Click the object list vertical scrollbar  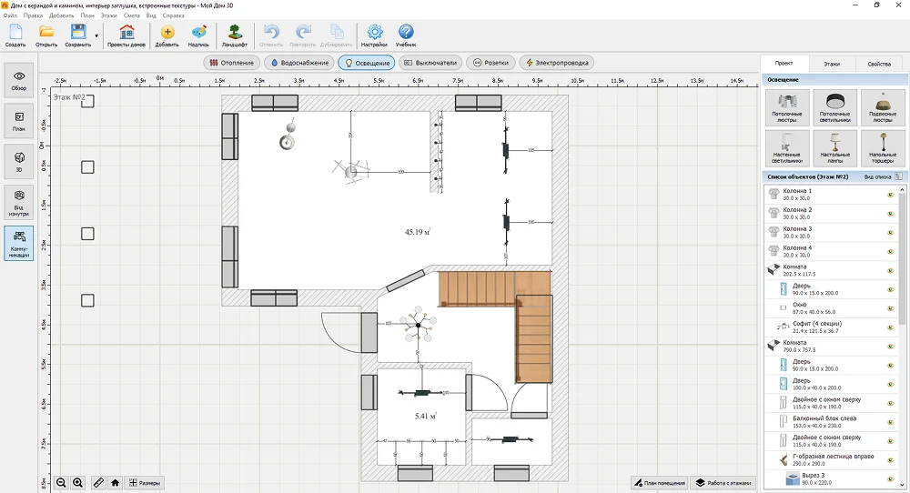pyautogui.click(x=903, y=255)
